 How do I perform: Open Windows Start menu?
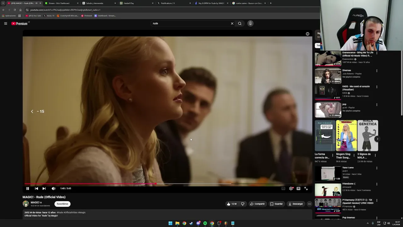[x=170, y=223]
